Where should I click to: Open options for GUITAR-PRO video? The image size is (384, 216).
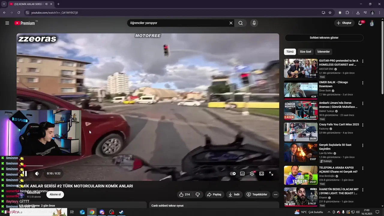pyautogui.click(x=363, y=61)
